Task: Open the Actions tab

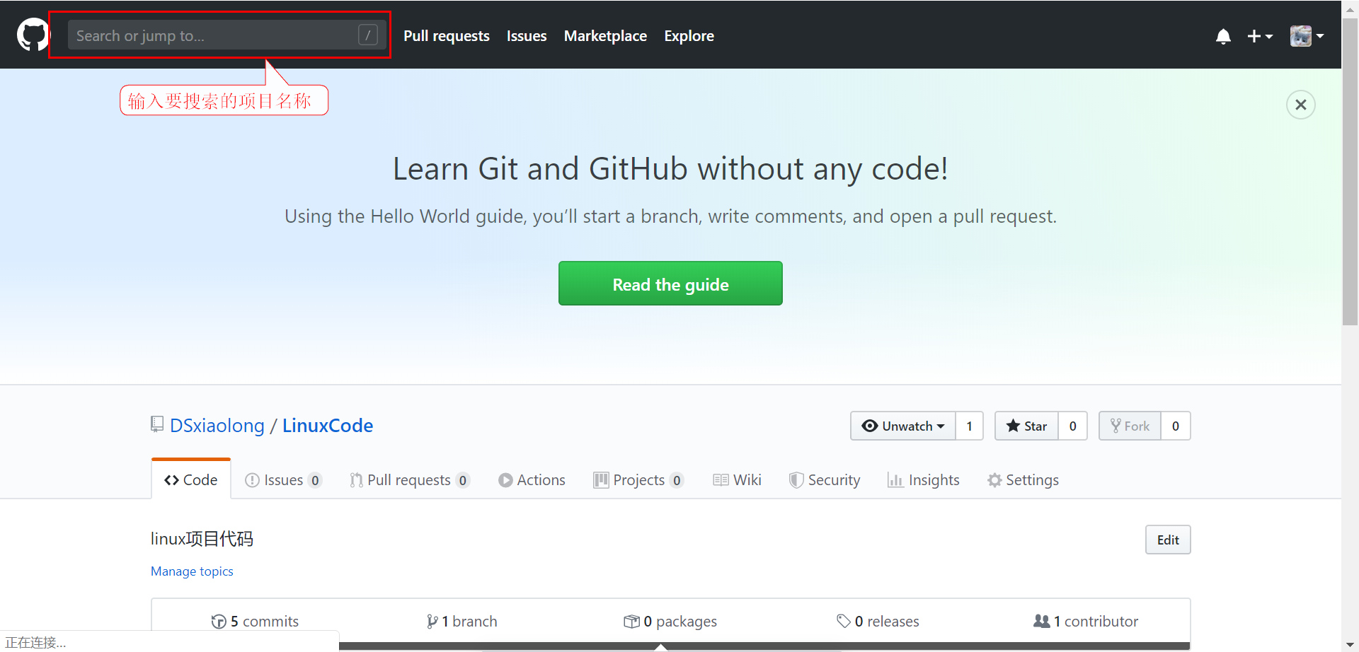Action: coord(532,480)
